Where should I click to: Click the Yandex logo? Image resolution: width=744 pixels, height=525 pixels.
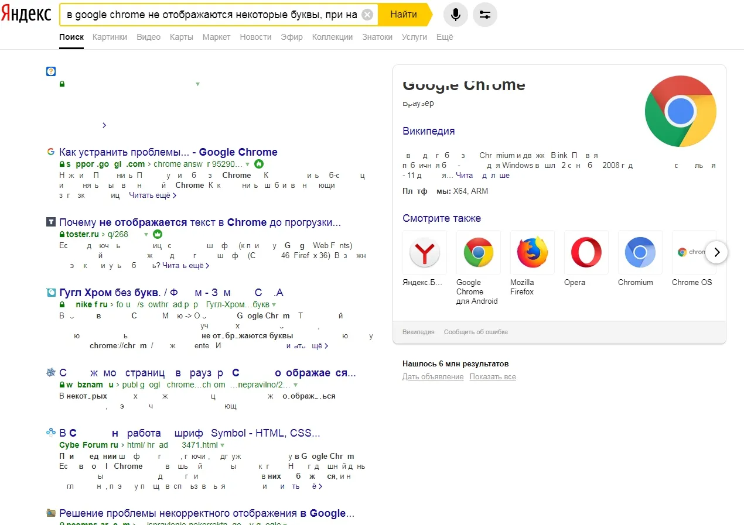coord(26,15)
